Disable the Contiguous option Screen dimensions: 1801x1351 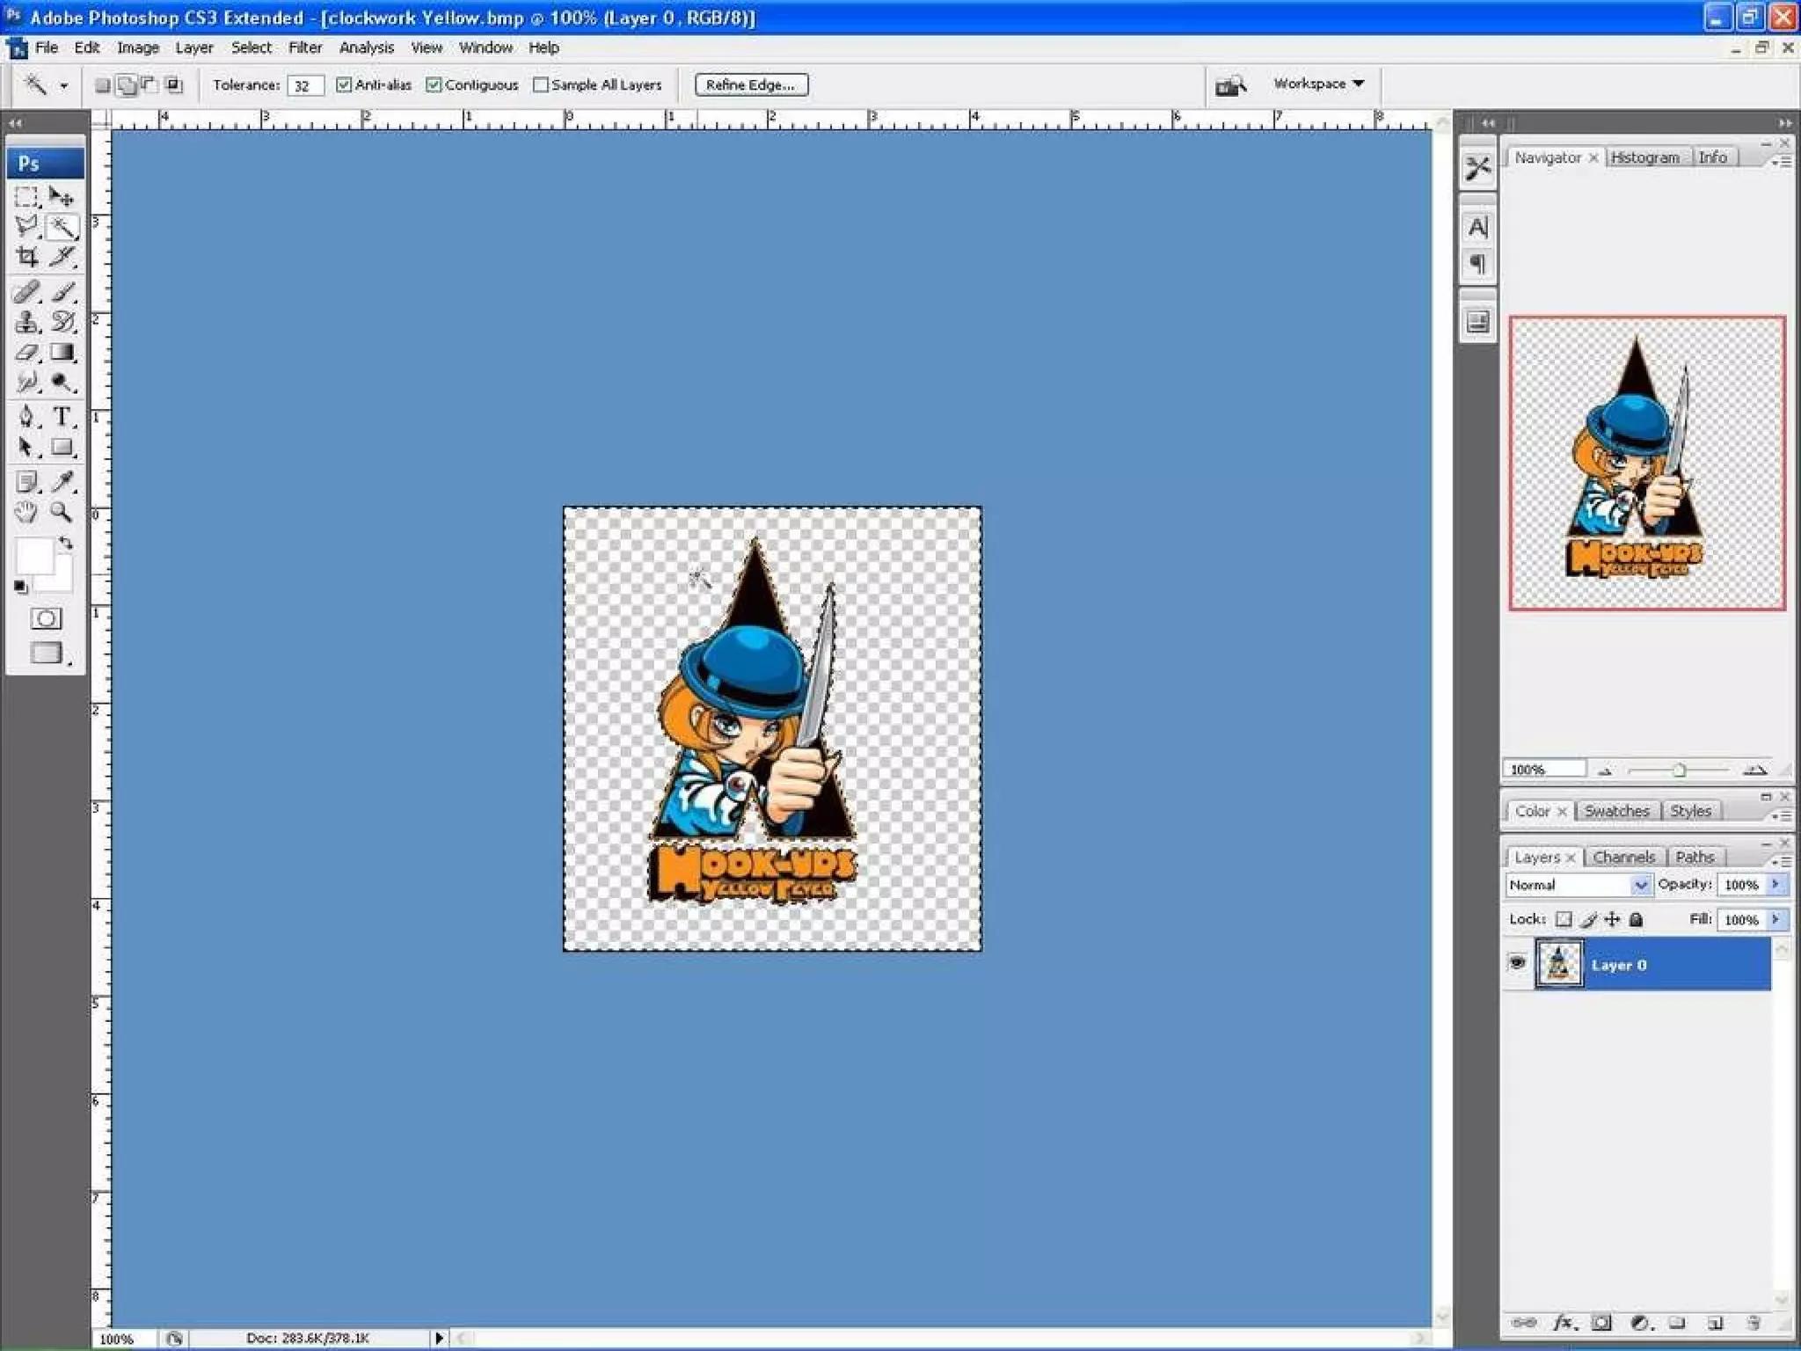434,84
